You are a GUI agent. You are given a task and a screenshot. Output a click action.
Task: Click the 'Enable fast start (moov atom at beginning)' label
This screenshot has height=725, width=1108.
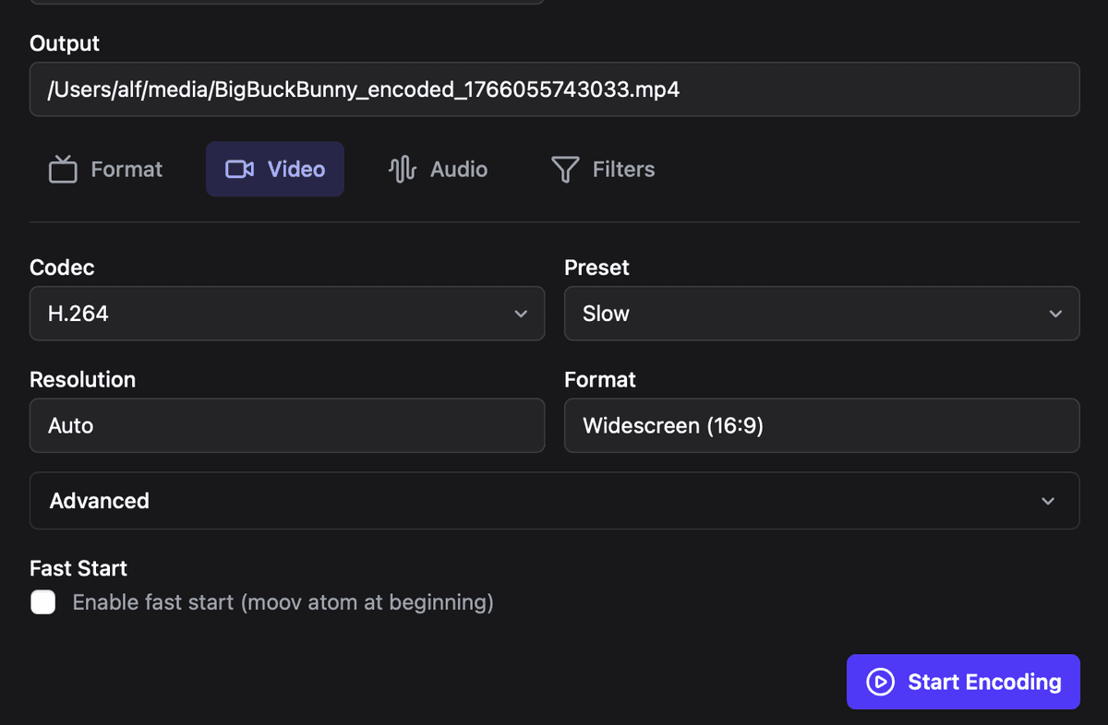283,602
